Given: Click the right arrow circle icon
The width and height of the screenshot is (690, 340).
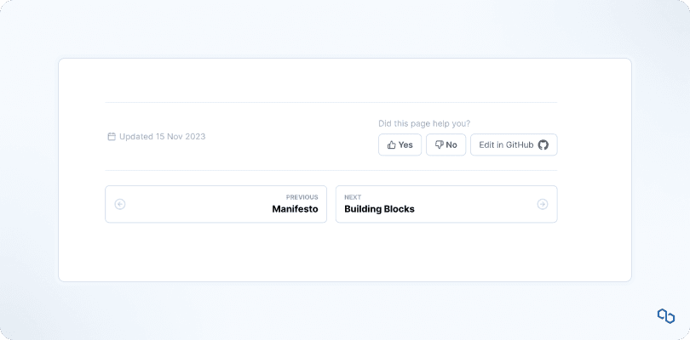Looking at the screenshot, I should point(543,204).
